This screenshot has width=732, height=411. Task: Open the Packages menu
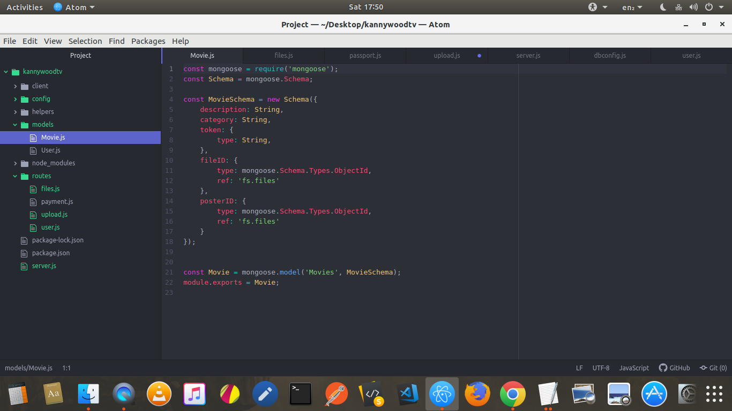(x=148, y=41)
